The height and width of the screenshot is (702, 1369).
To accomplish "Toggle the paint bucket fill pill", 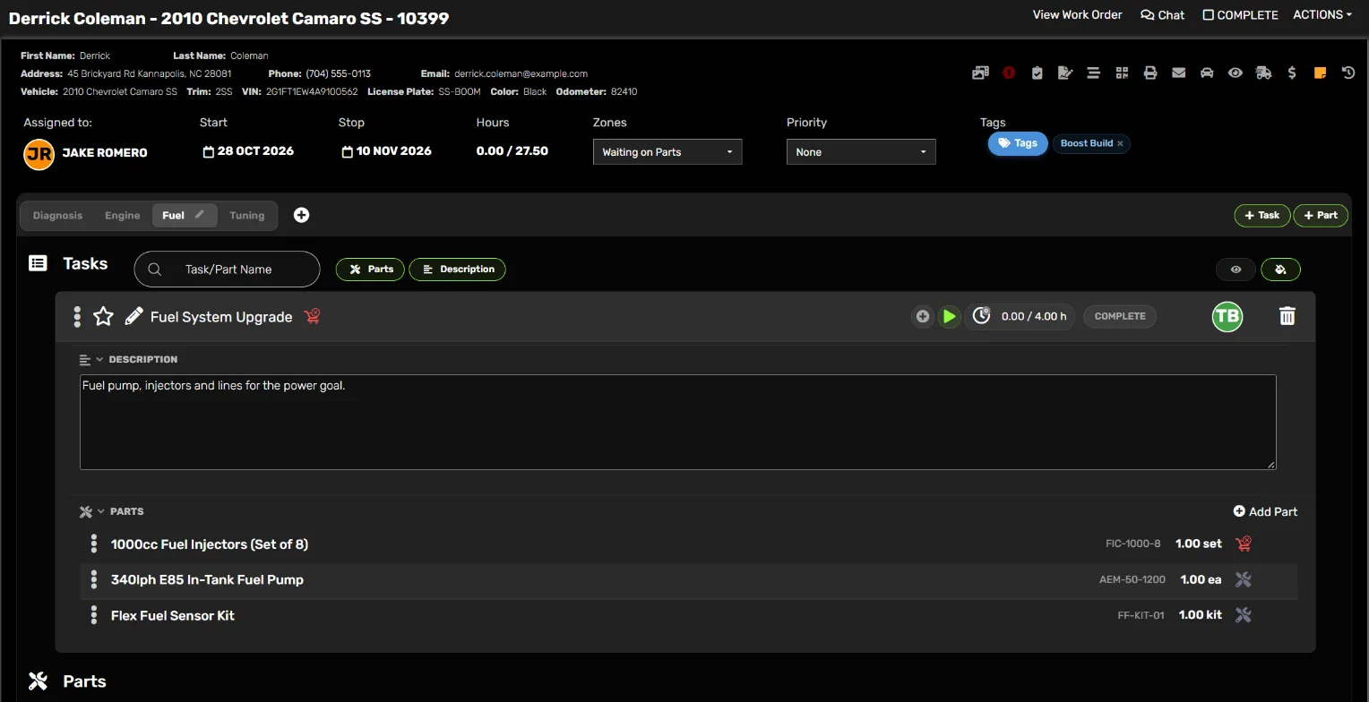I will tap(1280, 269).
